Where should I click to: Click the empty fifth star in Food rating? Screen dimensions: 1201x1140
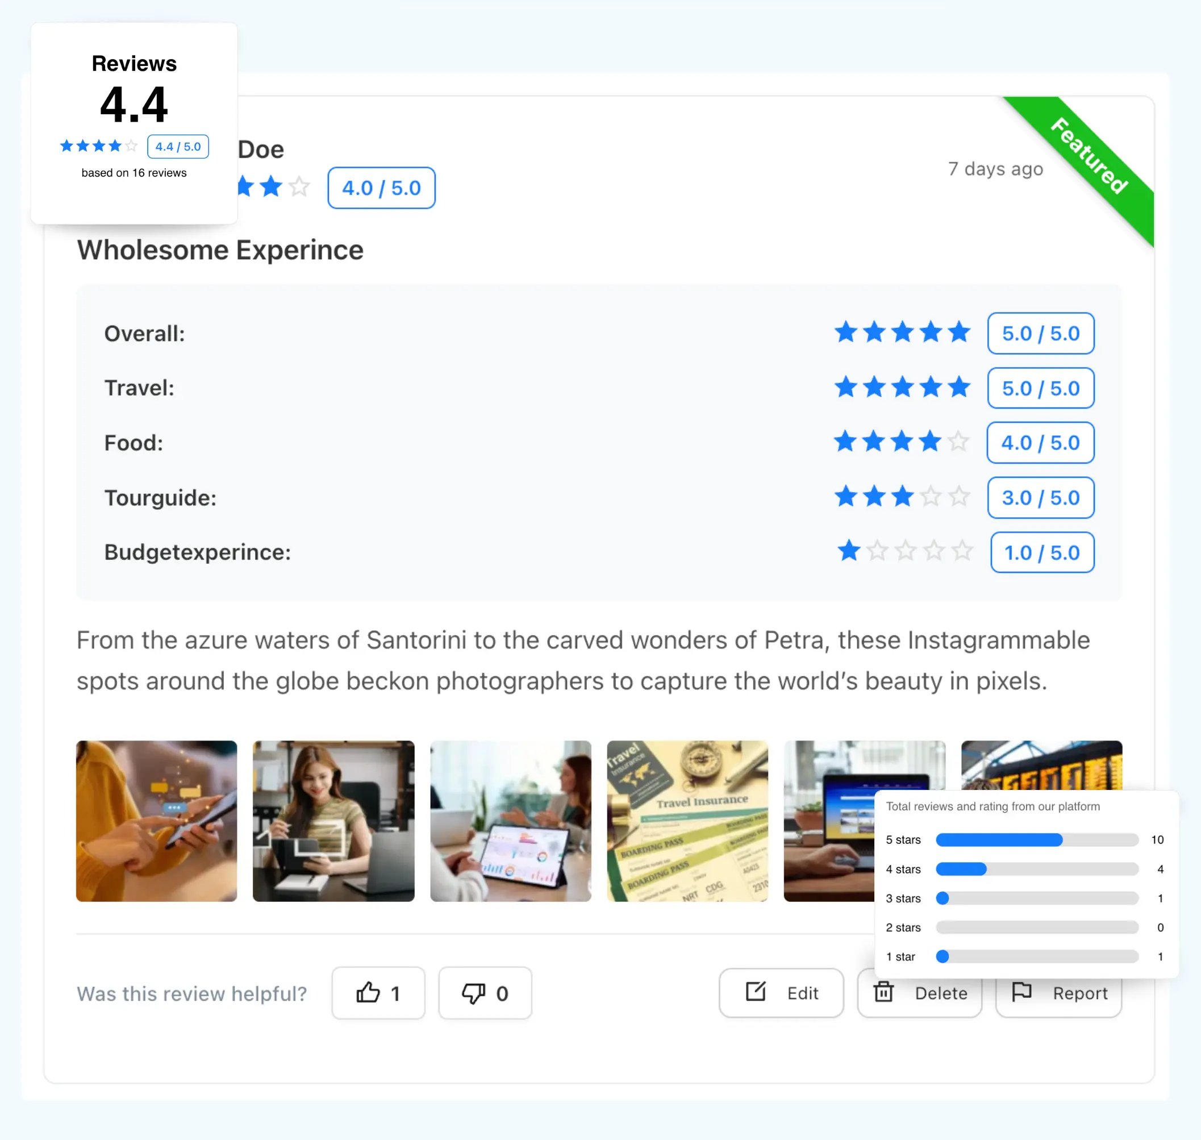coord(958,442)
